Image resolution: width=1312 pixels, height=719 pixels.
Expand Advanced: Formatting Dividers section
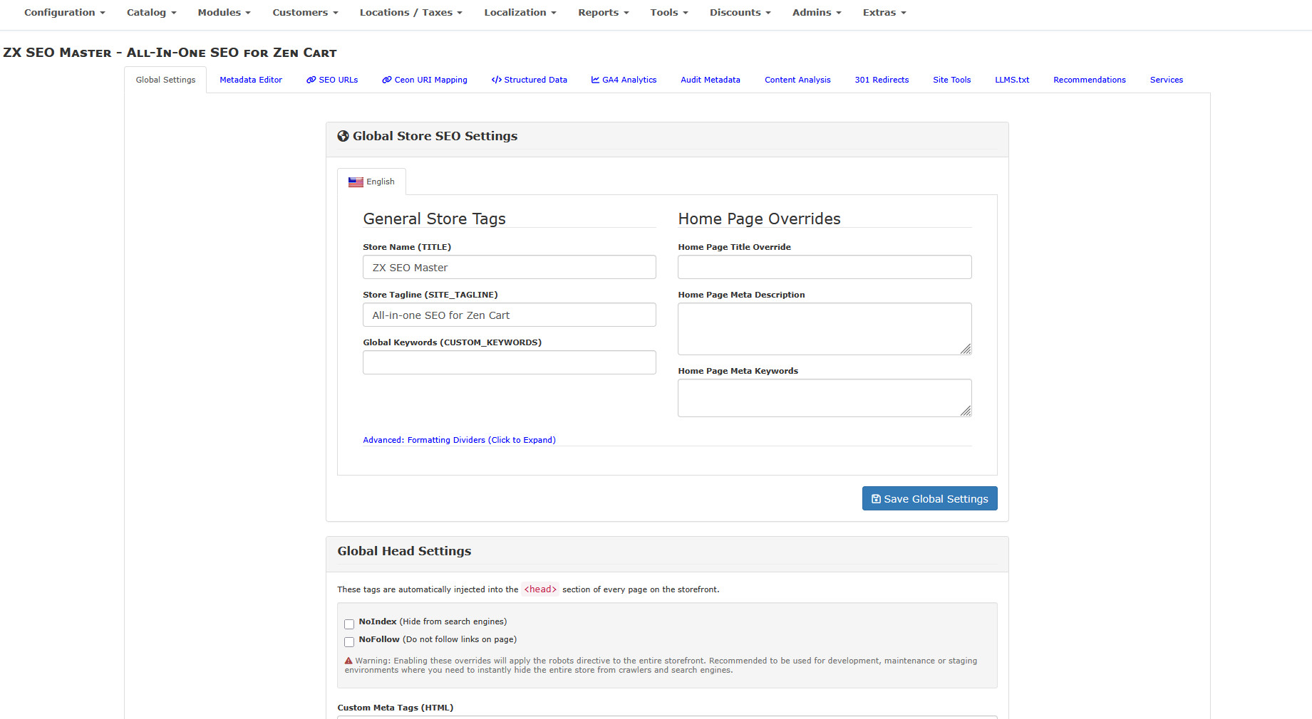point(460,440)
